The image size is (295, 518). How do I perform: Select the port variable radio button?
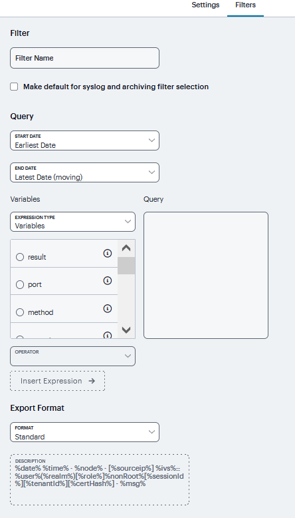pos(20,284)
